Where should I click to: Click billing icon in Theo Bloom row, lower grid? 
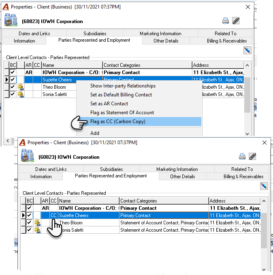click(x=37, y=223)
